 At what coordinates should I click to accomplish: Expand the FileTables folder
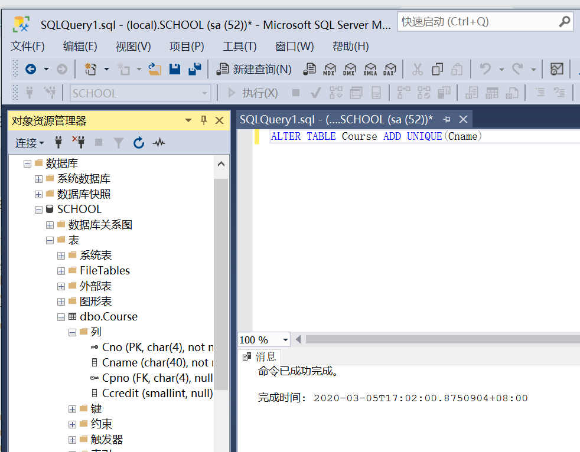[x=61, y=271]
